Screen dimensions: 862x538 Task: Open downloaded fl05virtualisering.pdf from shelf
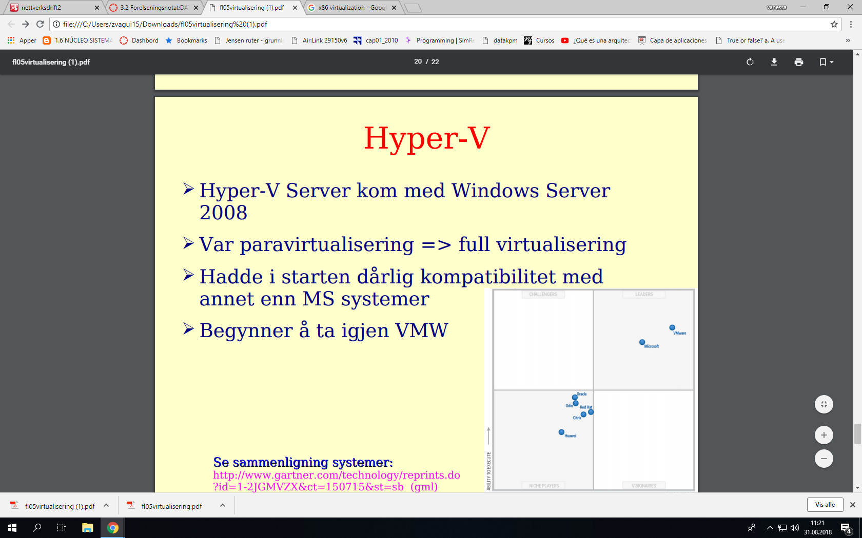pyautogui.click(x=165, y=506)
